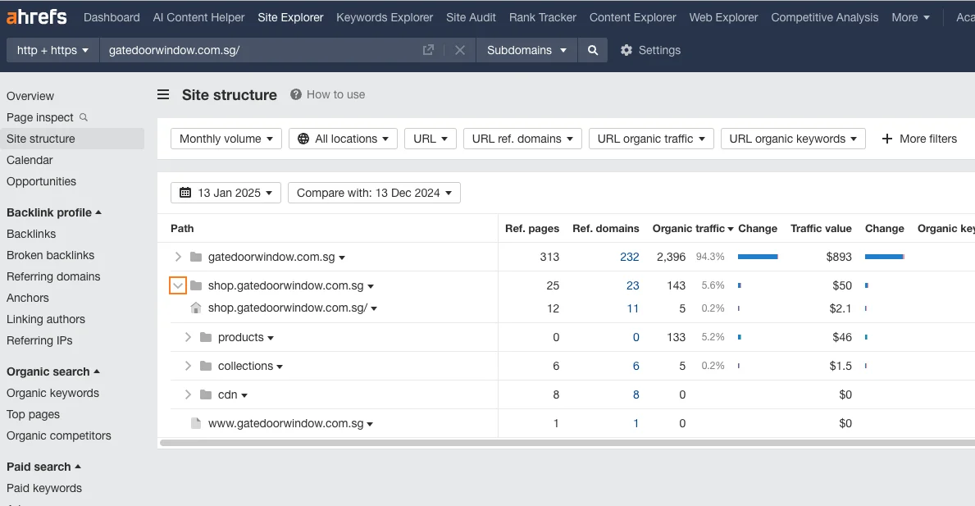Expand the products folder row
Screen dimensions: 975x506
[x=188, y=337]
